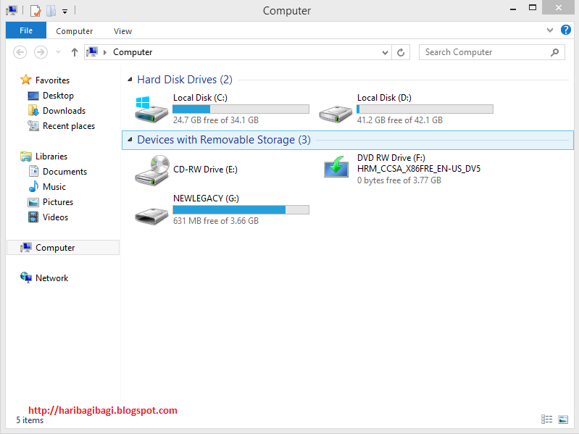
Task: Click "0 bytes free of 3.77 GB" text
Action: click(399, 180)
